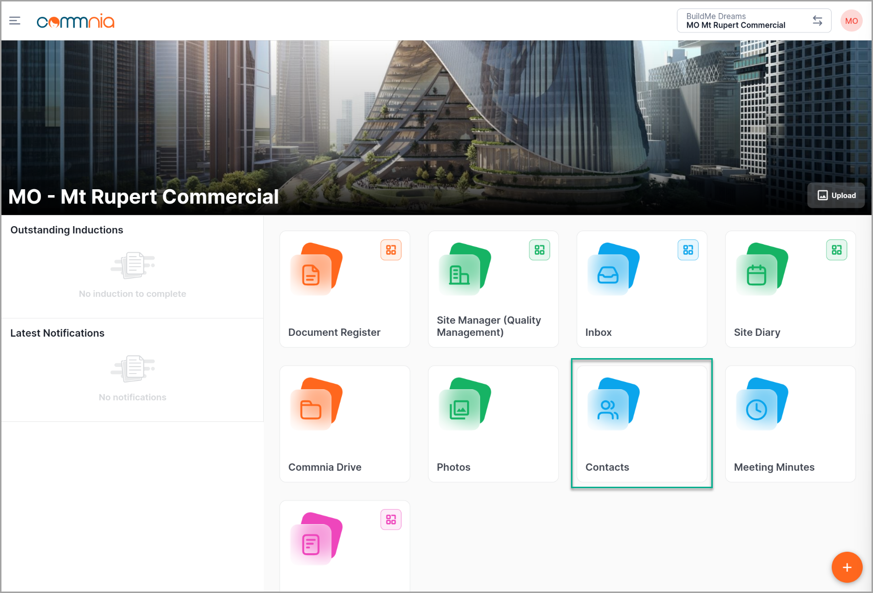Click the project switch arrows icon
The width and height of the screenshot is (873, 593).
(818, 21)
